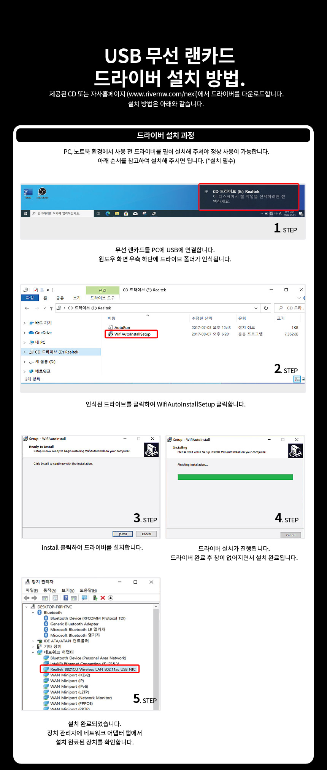This screenshot has height=770, width=327.
Task: Select the AutoRun file
Action: [x=119, y=328]
